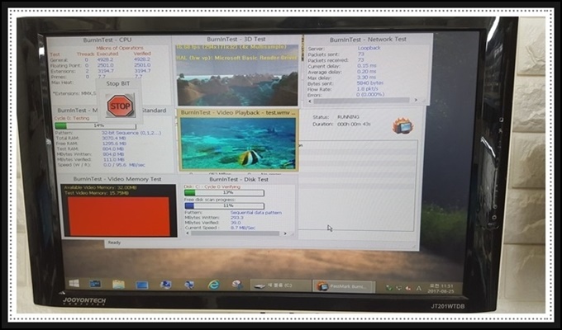The image size is (562, 330).
Task: Launch Internet Explorer from the taskbar
Action: pyautogui.click(x=213, y=285)
